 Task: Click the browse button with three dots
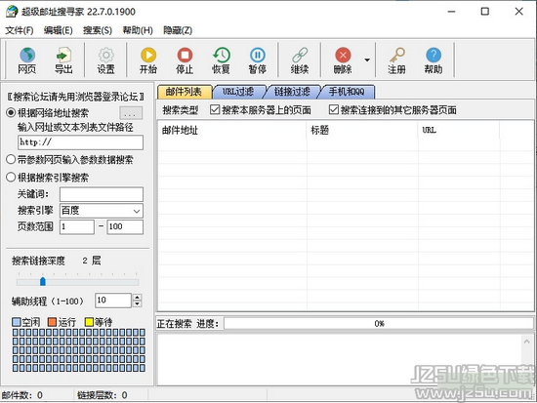tap(131, 113)
